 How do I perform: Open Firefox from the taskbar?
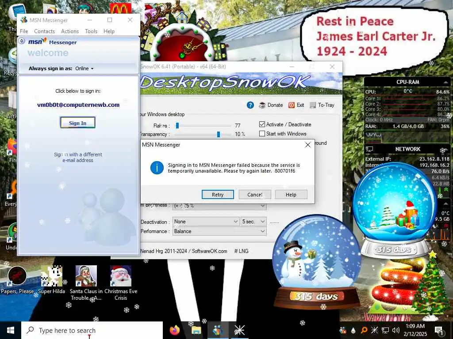point(174,330)
